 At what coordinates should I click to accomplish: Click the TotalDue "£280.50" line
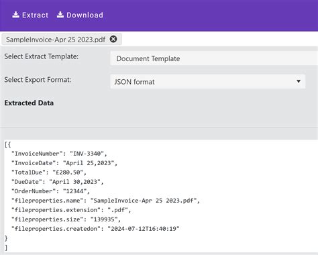pos(49,172)
